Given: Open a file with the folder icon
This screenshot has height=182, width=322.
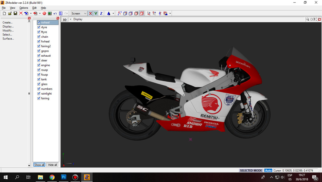Looking at the screenshot, I should pos(10,13).
